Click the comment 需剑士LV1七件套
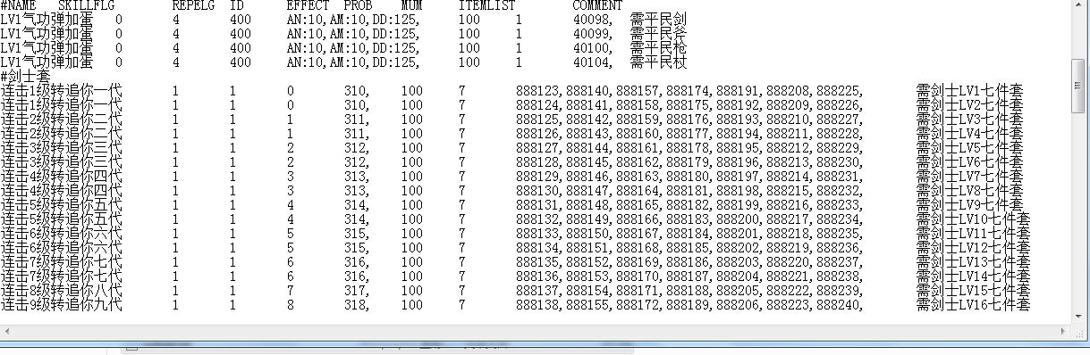This screenshot has width=1090, height=355. (970, 91)
